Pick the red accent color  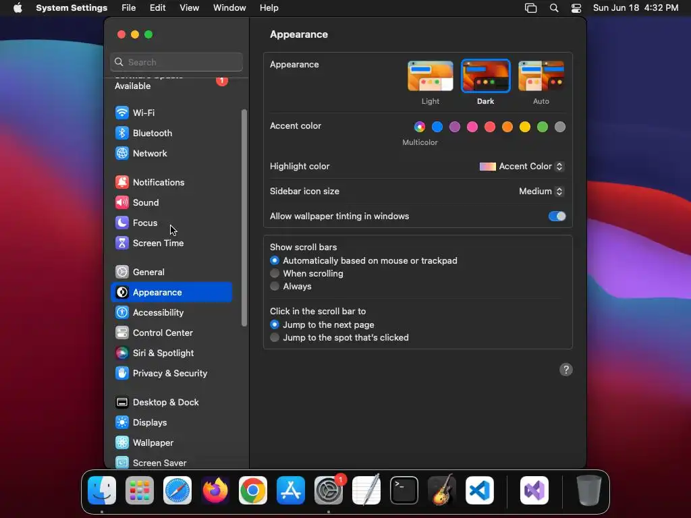pos(490,127)
